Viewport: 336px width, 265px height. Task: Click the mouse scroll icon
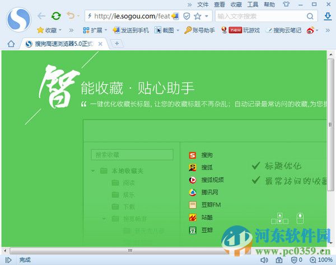click(x=300, y=218)
